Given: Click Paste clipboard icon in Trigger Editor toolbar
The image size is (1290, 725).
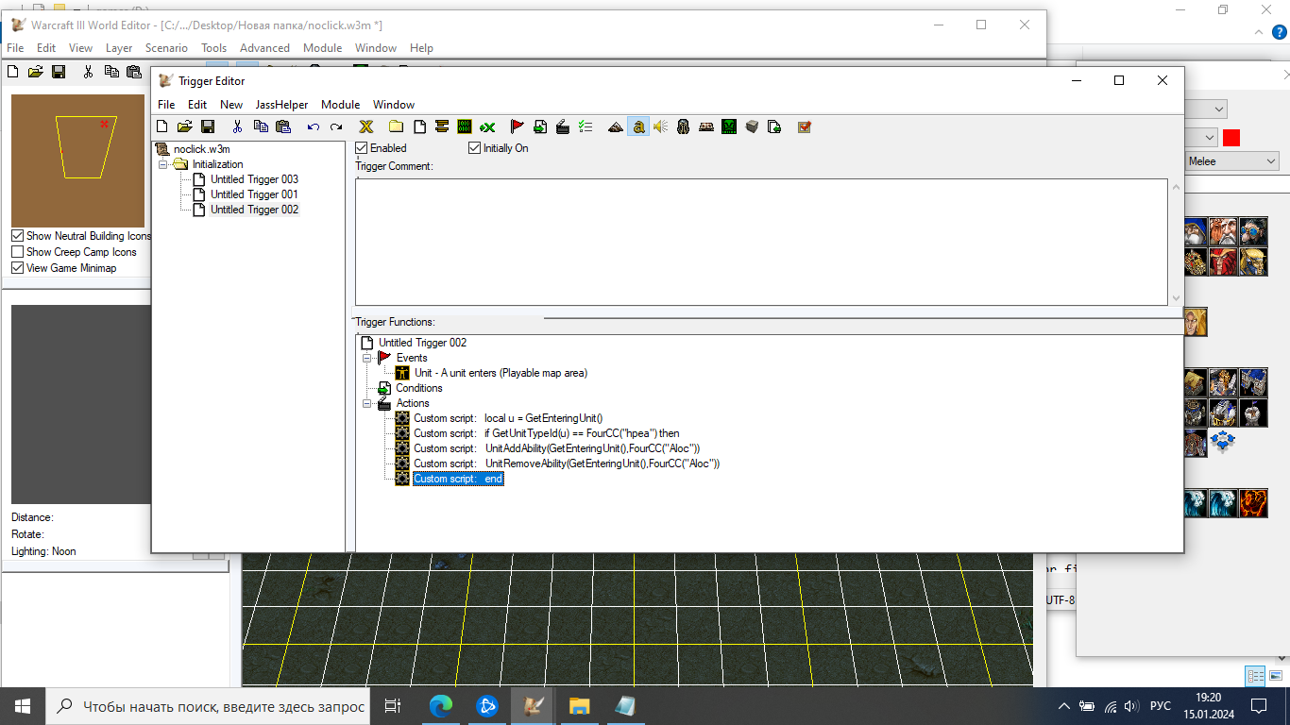Looking at the screenshot, I should tap(282, 126).
